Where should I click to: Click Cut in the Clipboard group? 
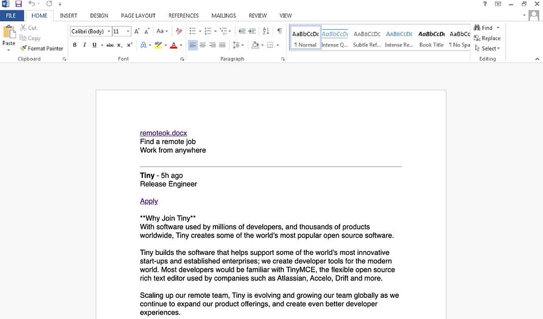[x=28, y=28]
